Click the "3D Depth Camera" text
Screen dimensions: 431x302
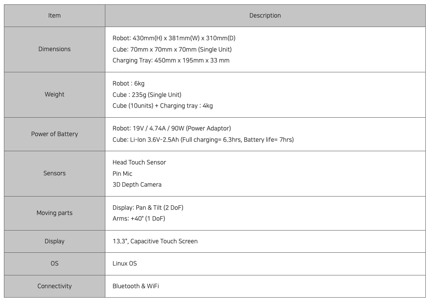tap(137, 185)
